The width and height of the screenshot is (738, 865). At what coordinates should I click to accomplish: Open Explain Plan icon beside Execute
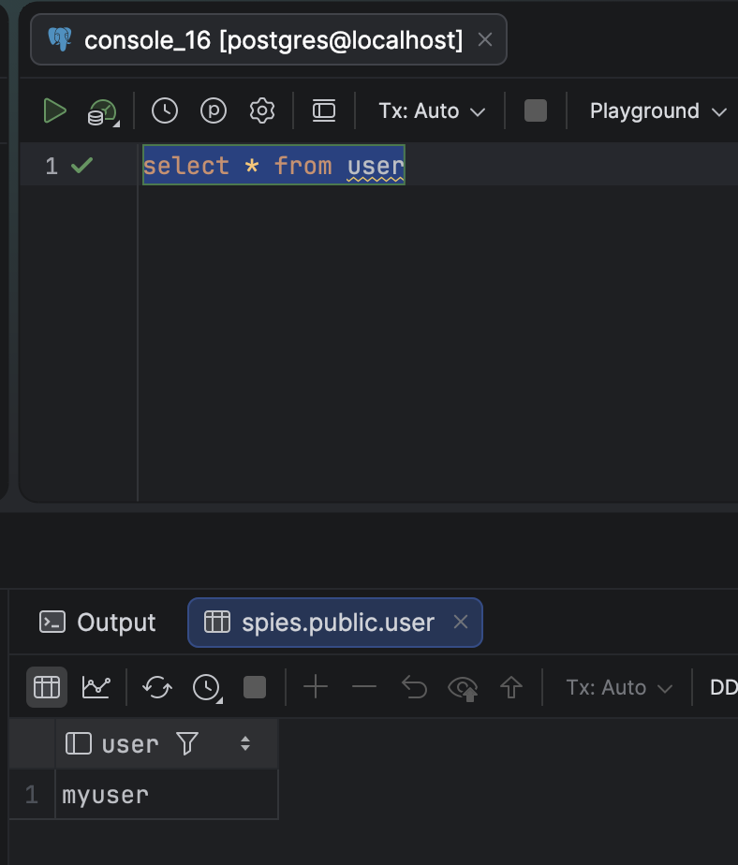tap(103, 112)
